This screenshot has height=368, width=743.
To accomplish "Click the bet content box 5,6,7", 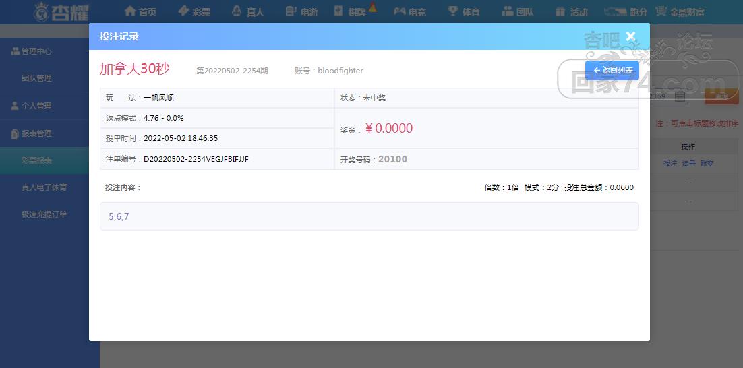I will point(369,216).
